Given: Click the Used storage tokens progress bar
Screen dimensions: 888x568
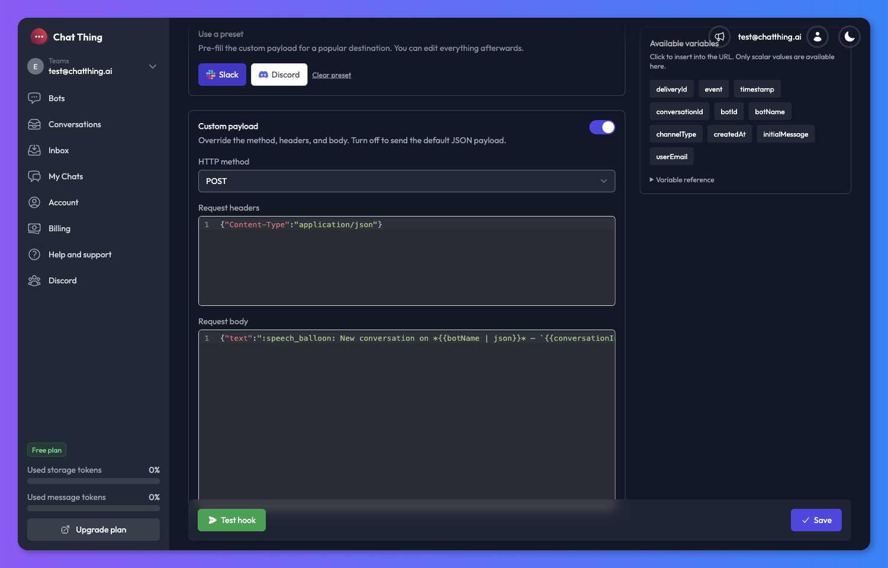Looking at the screenshot, I should 94,481.
